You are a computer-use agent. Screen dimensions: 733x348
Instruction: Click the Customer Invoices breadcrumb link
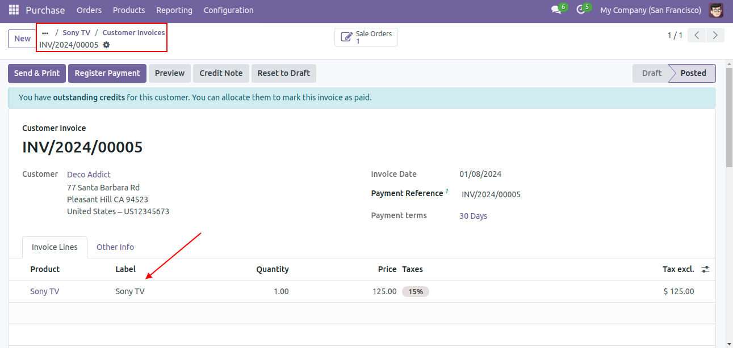[133, 33]
